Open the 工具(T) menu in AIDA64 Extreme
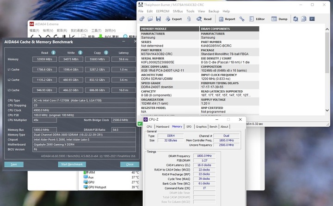Viewport: 333px width, 206px height. (x=96, y=30)
